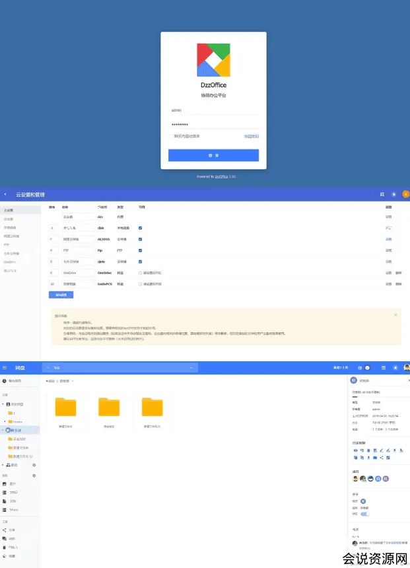Viewport: 410px width, 568px height.
Task: Uncheck the enabled box for the ftp row
Action: [140, 251]
